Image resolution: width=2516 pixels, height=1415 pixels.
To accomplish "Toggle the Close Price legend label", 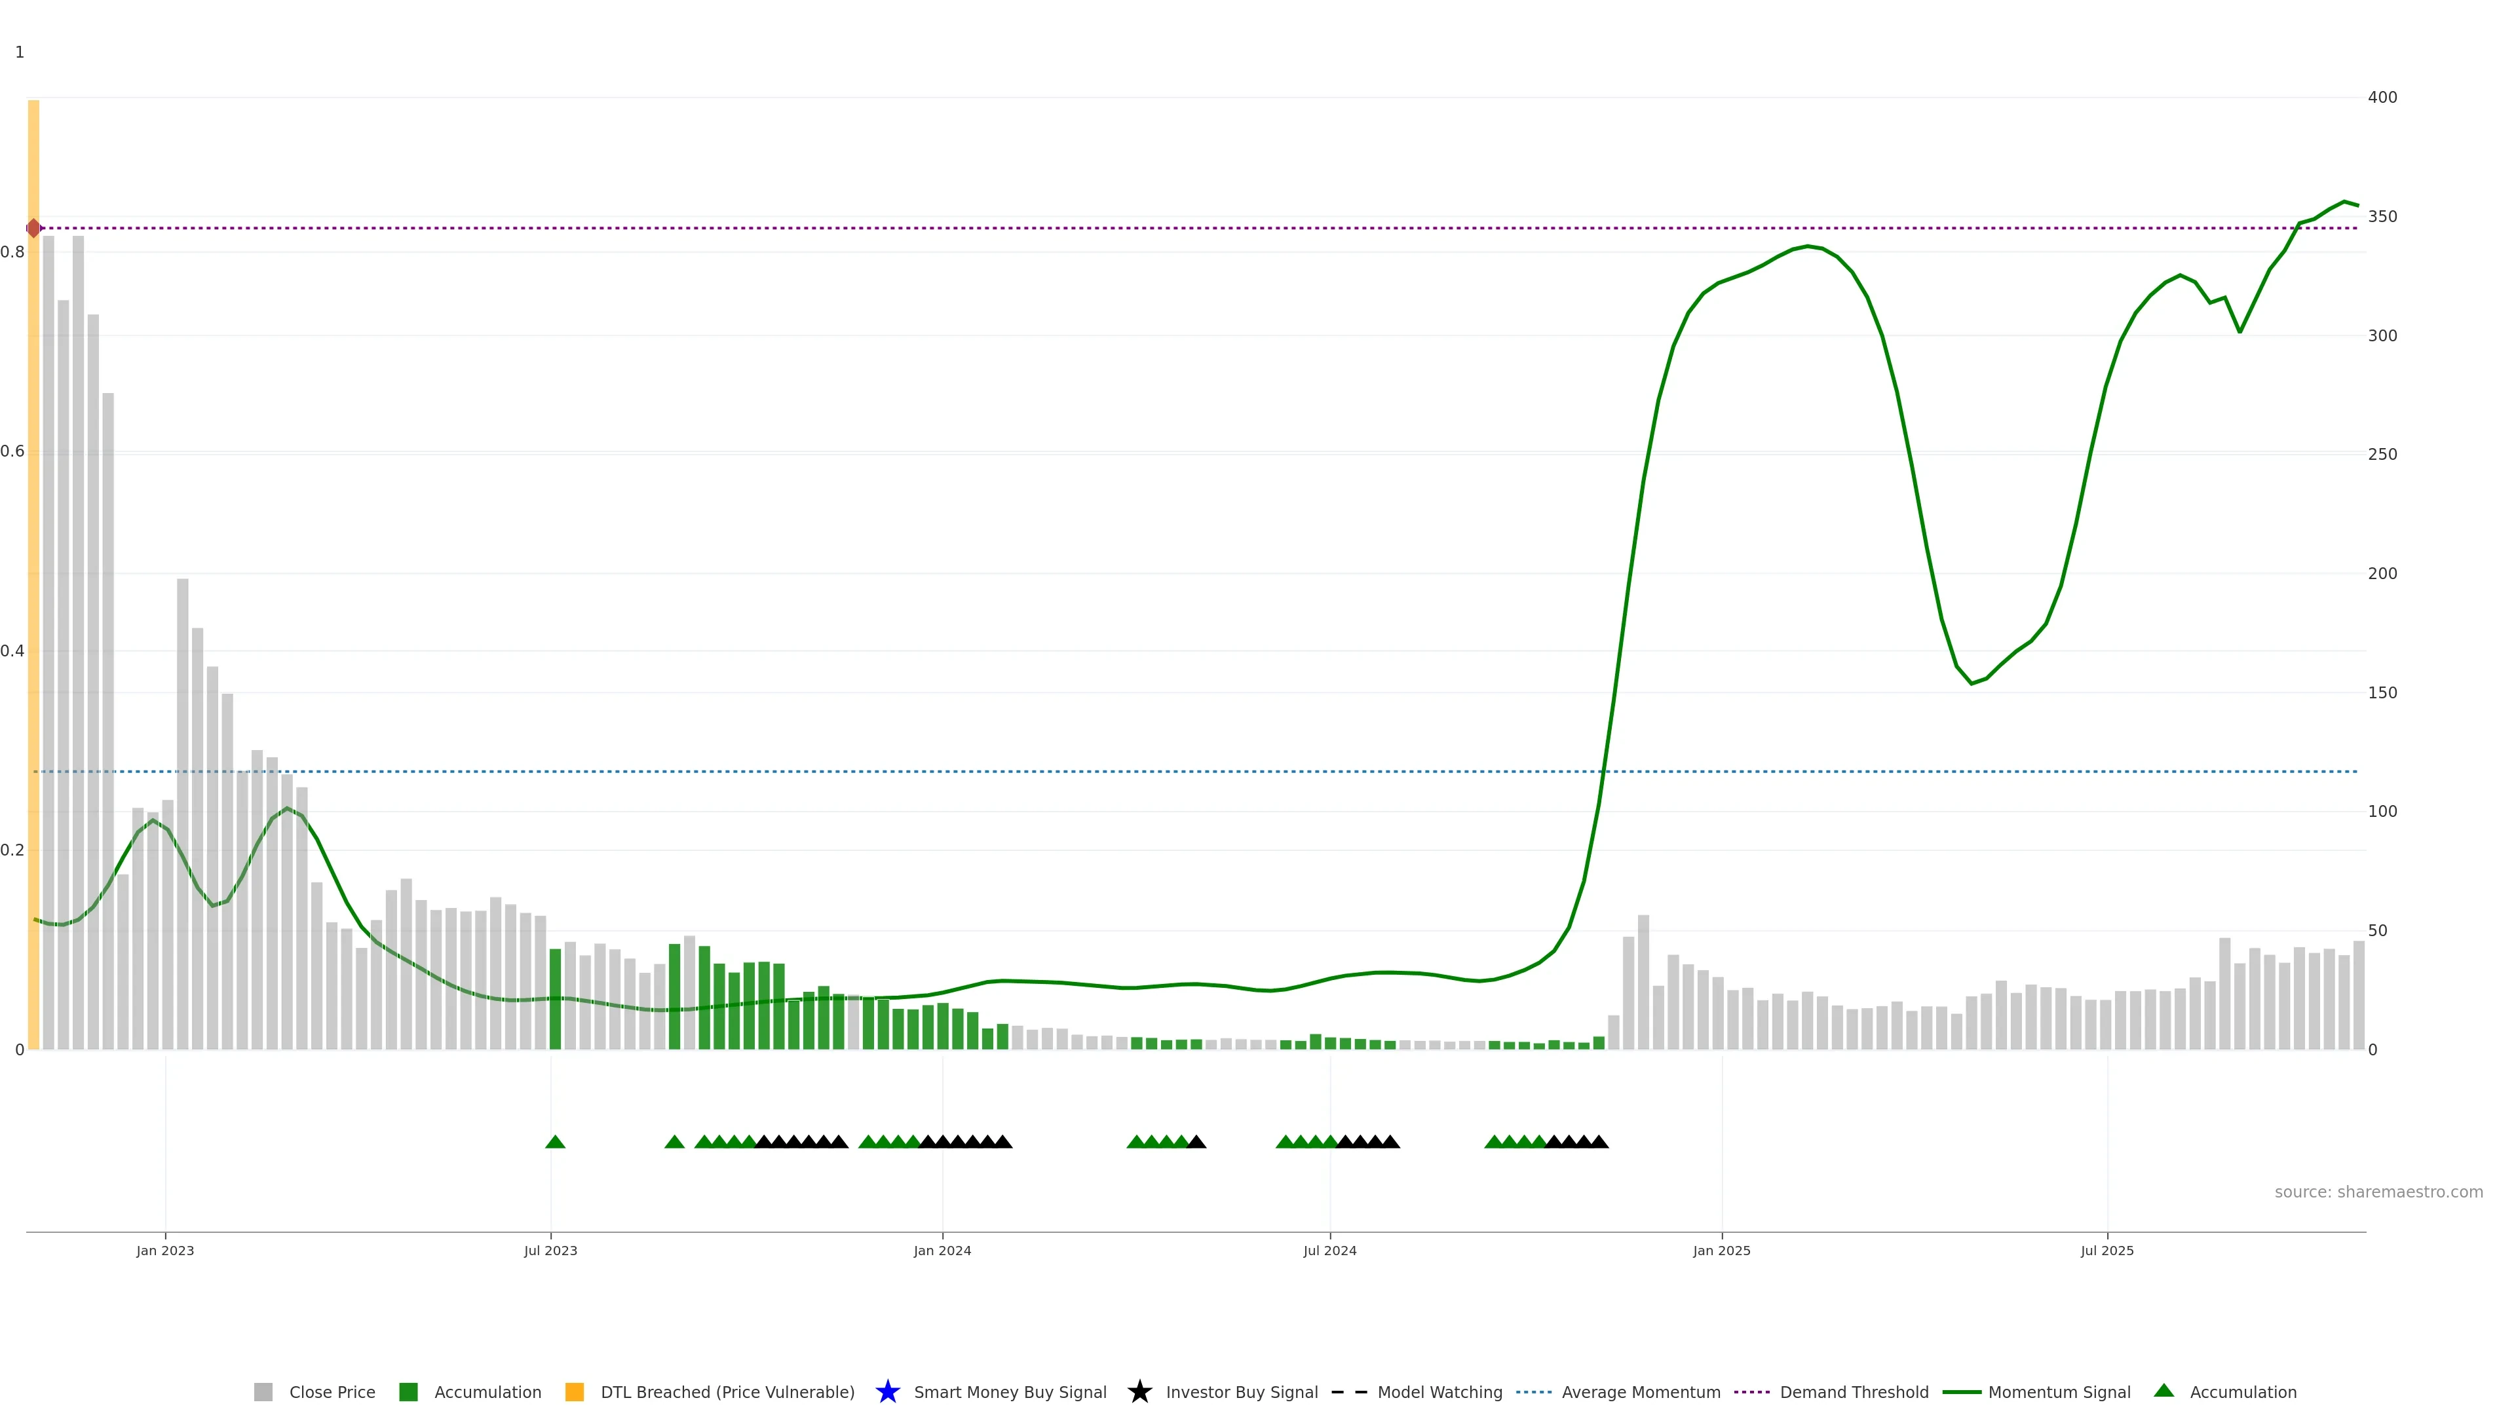I will tap(332, 1391).
